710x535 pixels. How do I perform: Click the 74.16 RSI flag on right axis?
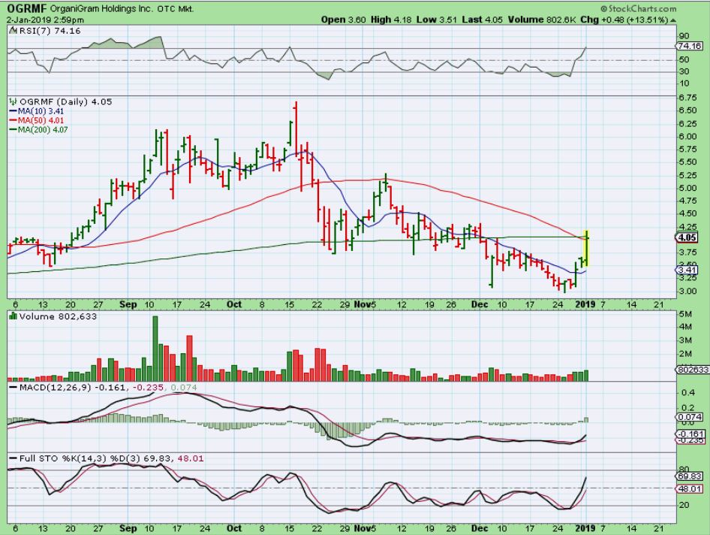pyautogui.click(x=689, y=46)
